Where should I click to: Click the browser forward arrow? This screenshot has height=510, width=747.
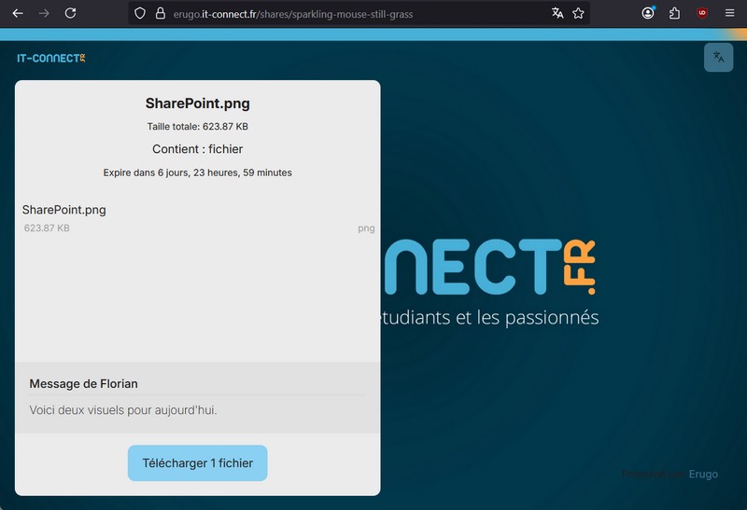coord(44,13)
